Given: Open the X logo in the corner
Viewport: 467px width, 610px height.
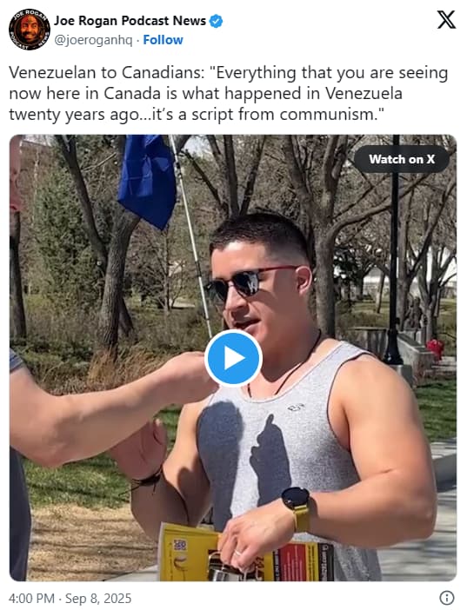Looking at the screenshot, I should tap(446, 20).
